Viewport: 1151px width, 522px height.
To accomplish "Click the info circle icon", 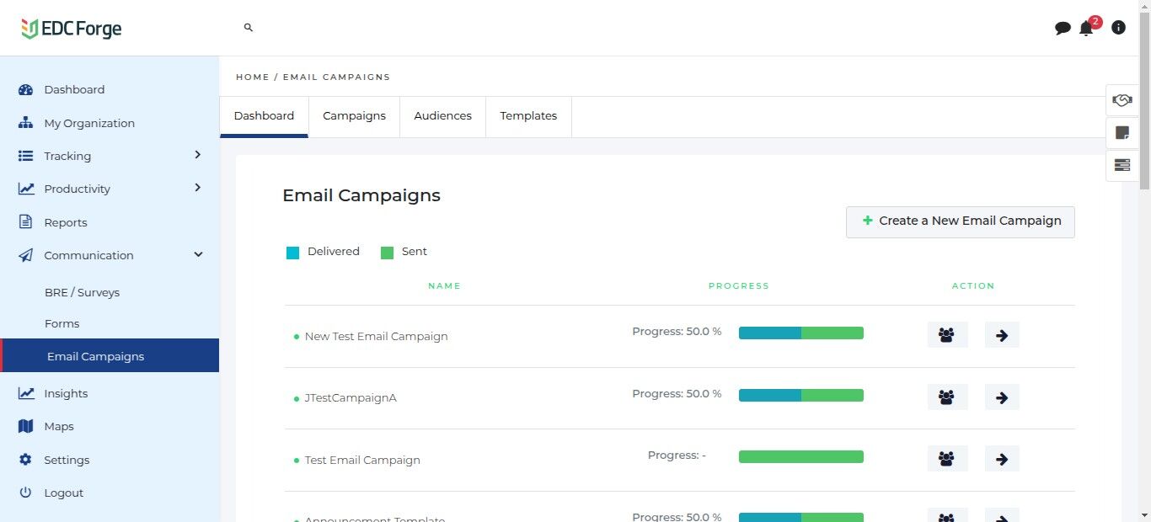I will point(1118,28).
